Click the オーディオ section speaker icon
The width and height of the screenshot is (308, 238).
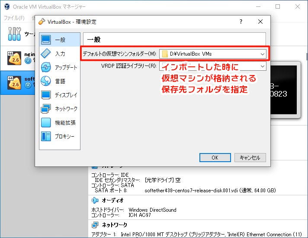point(95,200)
